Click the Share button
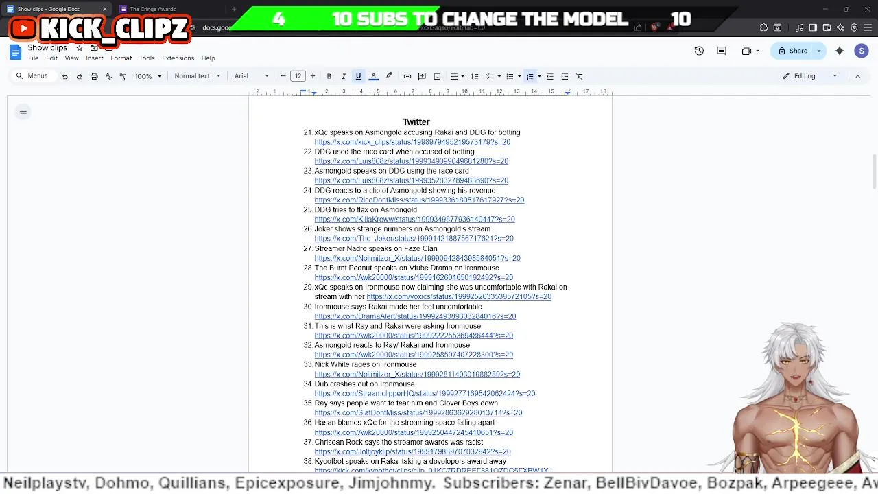Viewport: 878px width, 494px height. (792, 51)
